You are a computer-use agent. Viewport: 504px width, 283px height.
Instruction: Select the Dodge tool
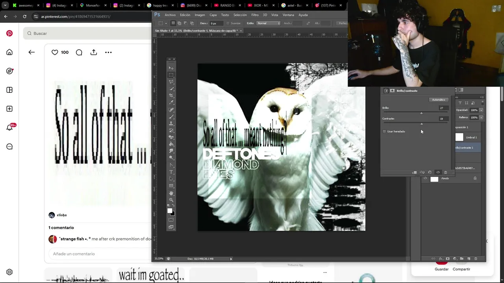[171, 158]
